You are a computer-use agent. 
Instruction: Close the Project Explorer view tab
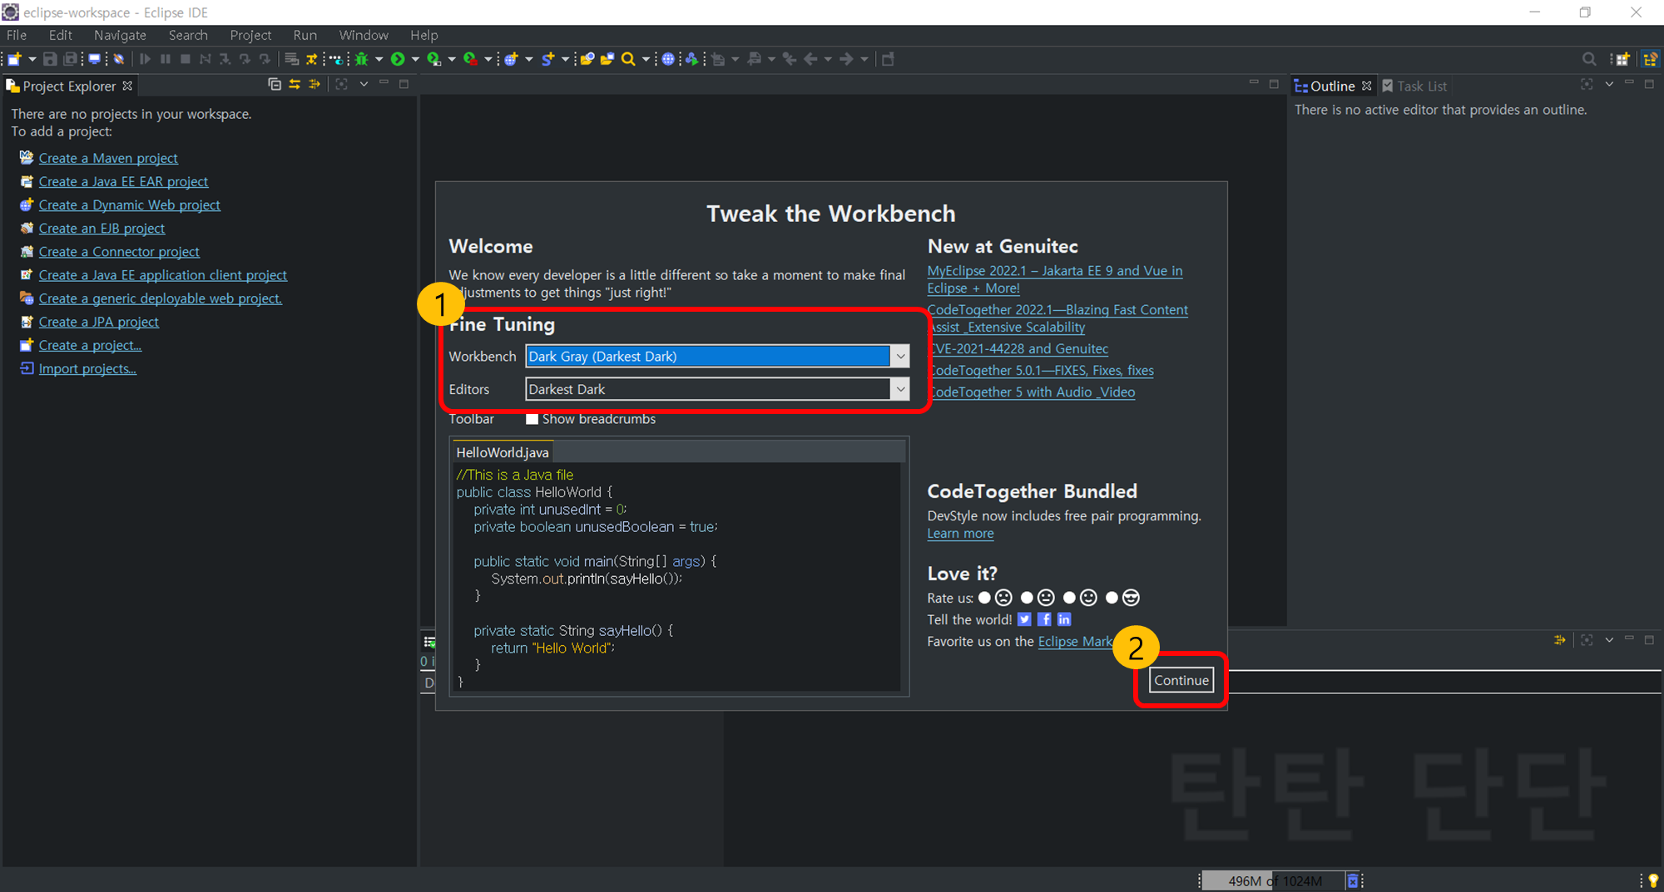pyautogui.click(x=127, y=86)
